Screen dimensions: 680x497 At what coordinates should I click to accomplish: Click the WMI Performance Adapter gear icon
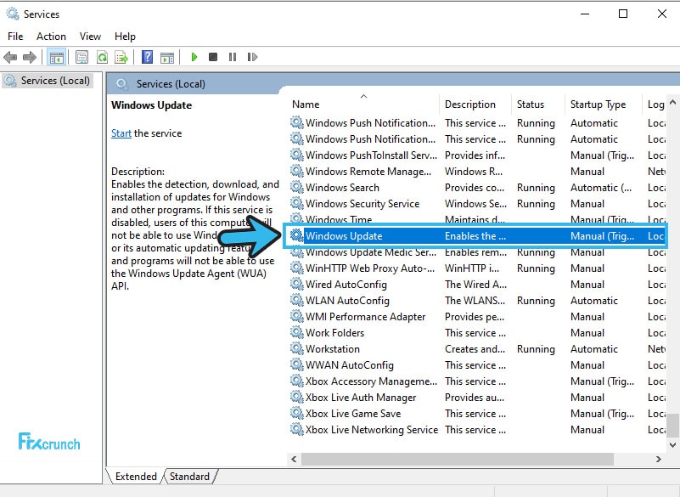(296, 316)
